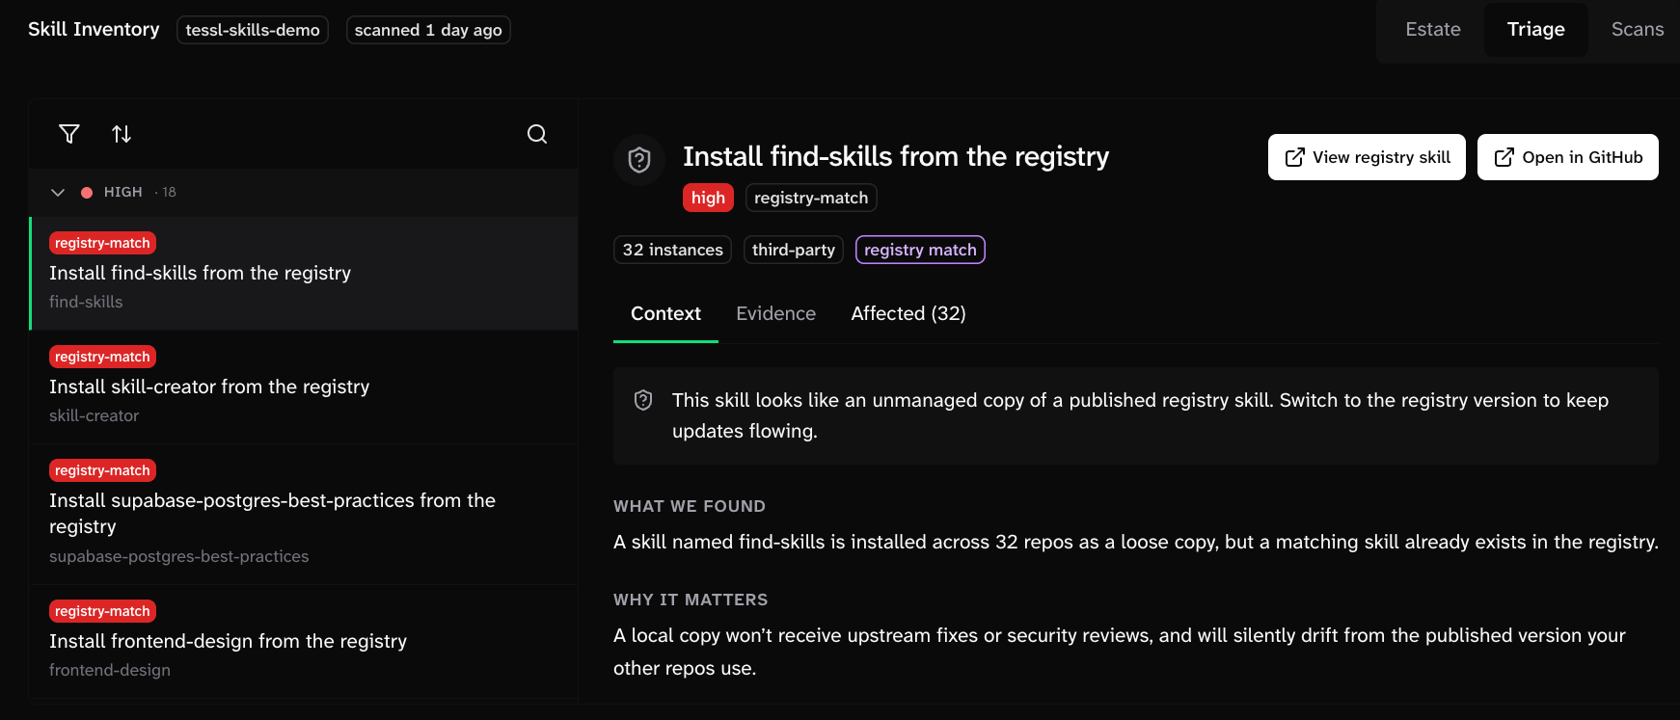Click the sort order arrows icon
Image resolution: width=1680 pixels, height=720 pixels.
coord(122,134)
